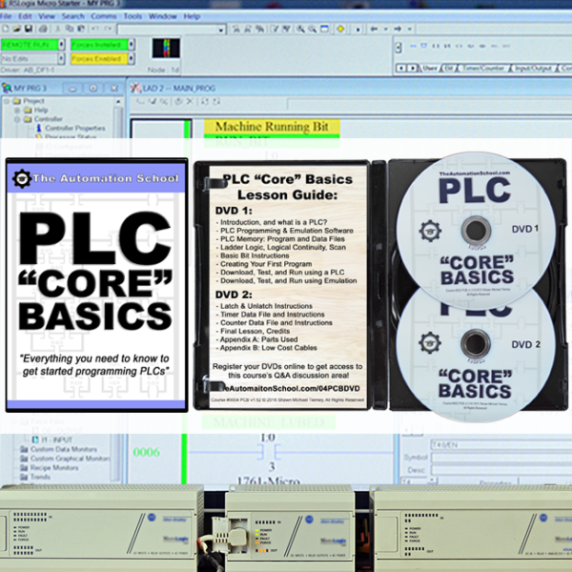Click the window view icon beside zoom icons
Screen dimensions: 572x572
pyautogui.click(x=324, y=29)
